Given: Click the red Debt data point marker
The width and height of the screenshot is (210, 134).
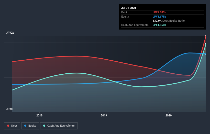Looking at the screenshot, I should click(206, 36).
